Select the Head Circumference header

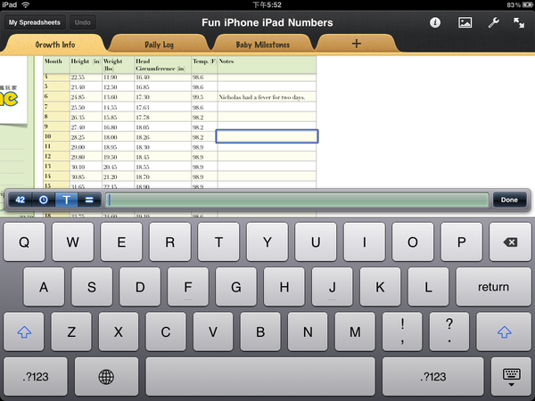(x=163, y=65)
